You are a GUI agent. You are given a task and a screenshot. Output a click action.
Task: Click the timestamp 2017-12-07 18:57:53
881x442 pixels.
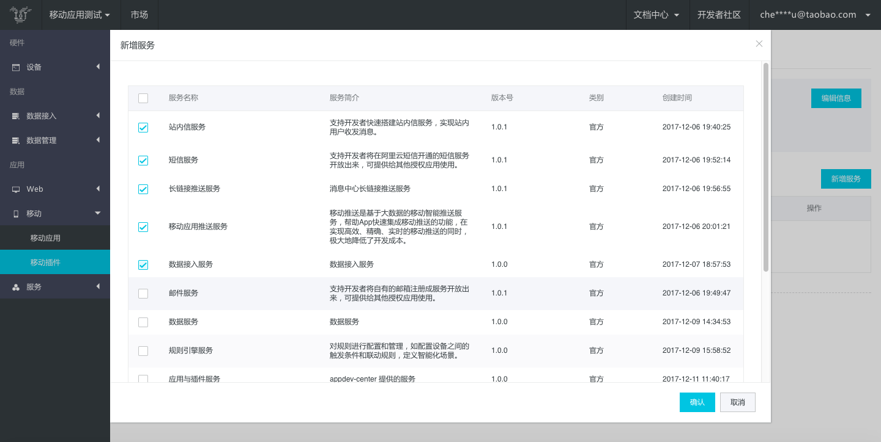tap(696, 264)
